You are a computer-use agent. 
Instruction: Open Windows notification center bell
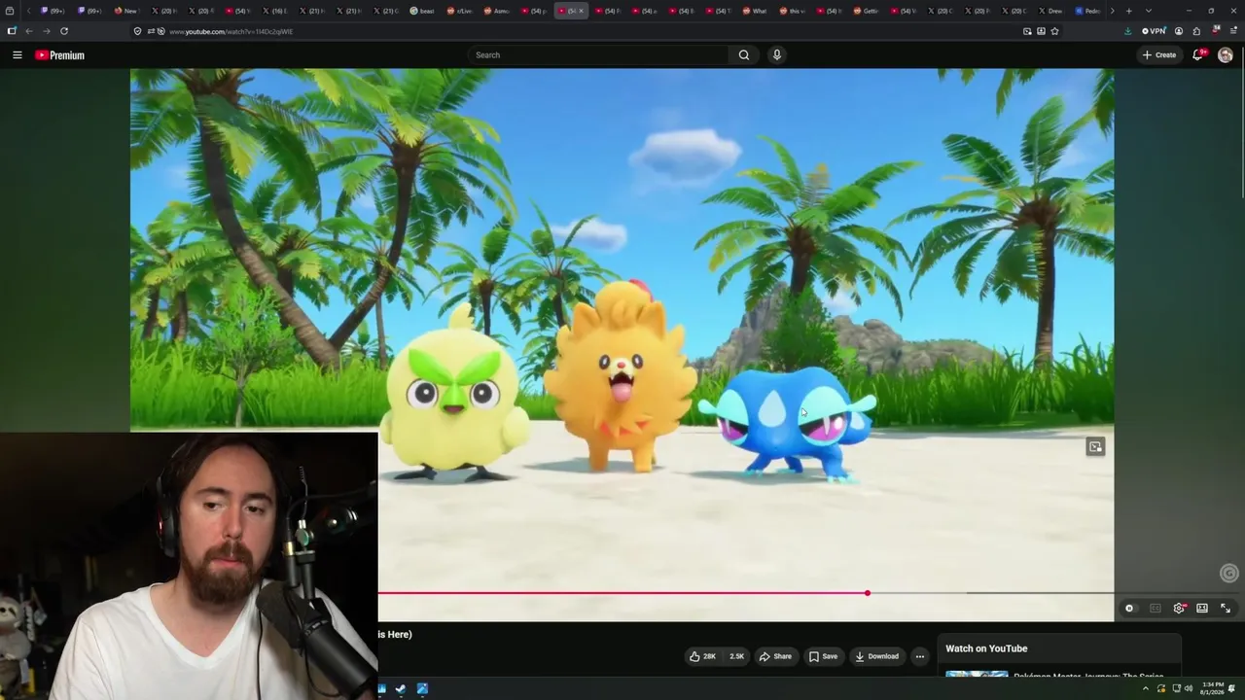point(1232,689)
